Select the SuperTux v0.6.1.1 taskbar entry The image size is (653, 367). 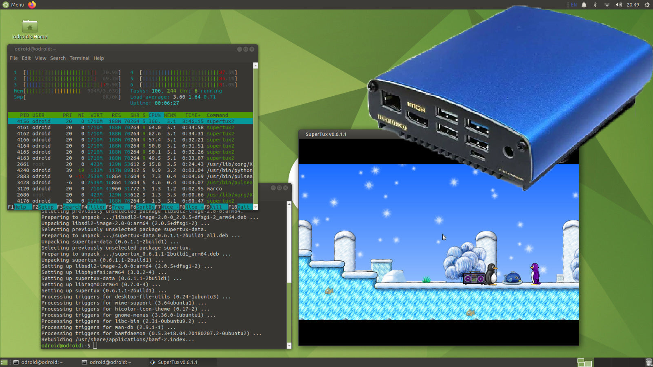(176, 362)
